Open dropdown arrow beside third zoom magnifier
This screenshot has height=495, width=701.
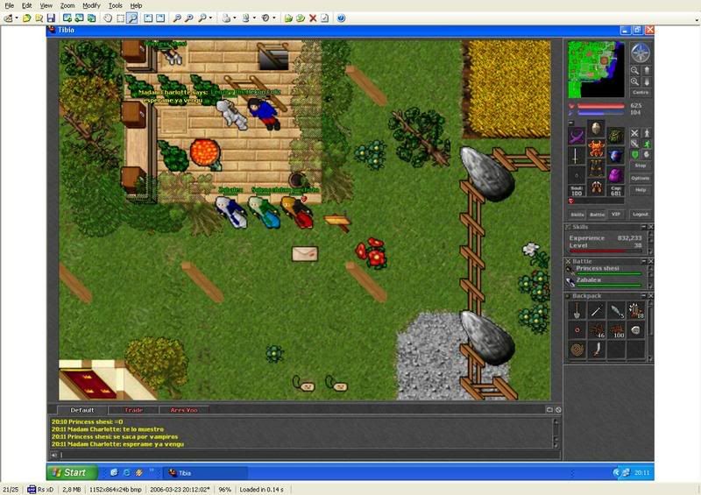(210, 18)
